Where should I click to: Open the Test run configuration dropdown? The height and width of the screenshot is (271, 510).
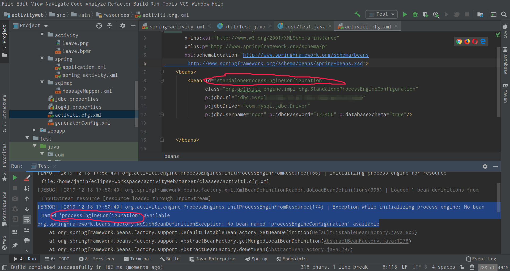tap(381, 14)
